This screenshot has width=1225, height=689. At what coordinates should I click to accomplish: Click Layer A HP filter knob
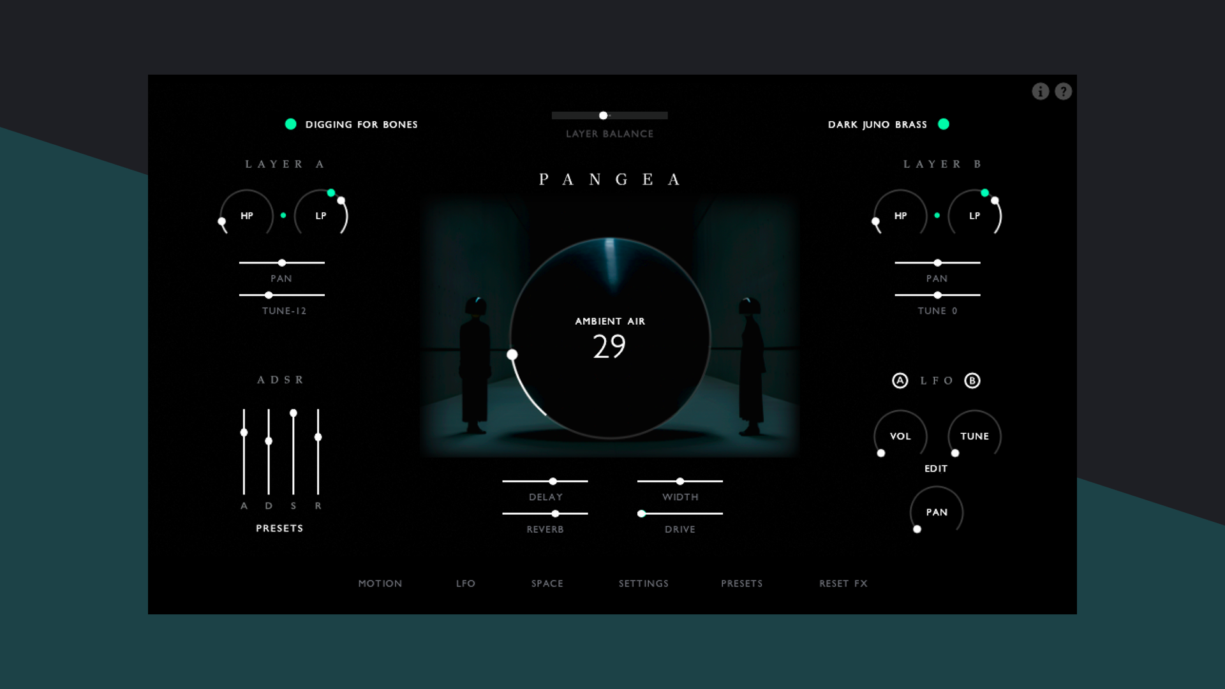click(247, 216)
